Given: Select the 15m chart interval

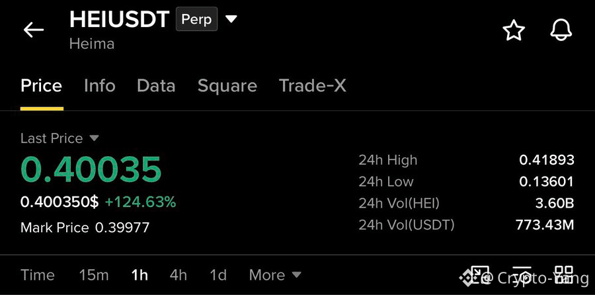Looking at the screenshot, I should pyautogui.click(x=94, y=275).
